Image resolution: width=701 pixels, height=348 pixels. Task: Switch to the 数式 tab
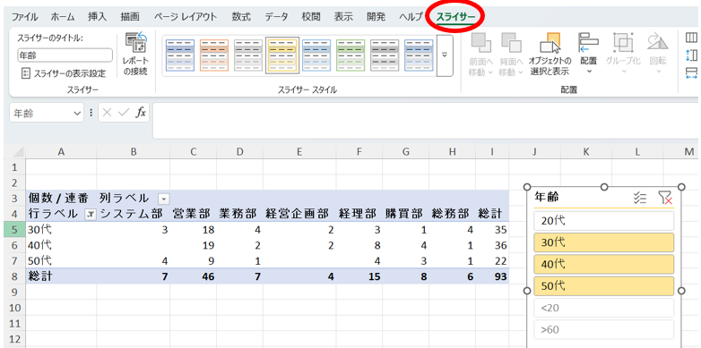tap(241, 17)
